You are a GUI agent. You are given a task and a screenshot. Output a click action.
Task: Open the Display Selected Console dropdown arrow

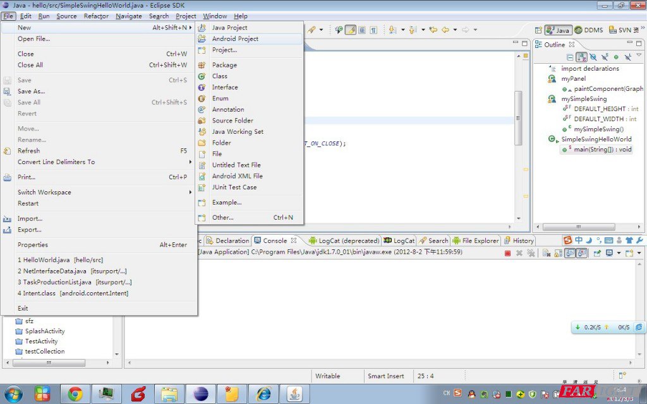[x=619, y=253]
